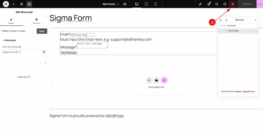The width and height of the screenshot is (263, 134).
Task: Click the Need Help question icon
Action: click(x=29, y=77)
